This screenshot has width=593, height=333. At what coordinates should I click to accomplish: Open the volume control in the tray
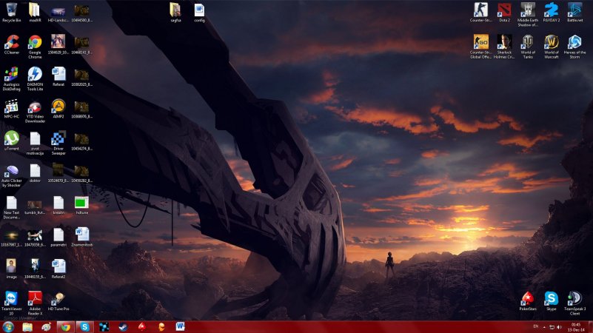(559, 327)
